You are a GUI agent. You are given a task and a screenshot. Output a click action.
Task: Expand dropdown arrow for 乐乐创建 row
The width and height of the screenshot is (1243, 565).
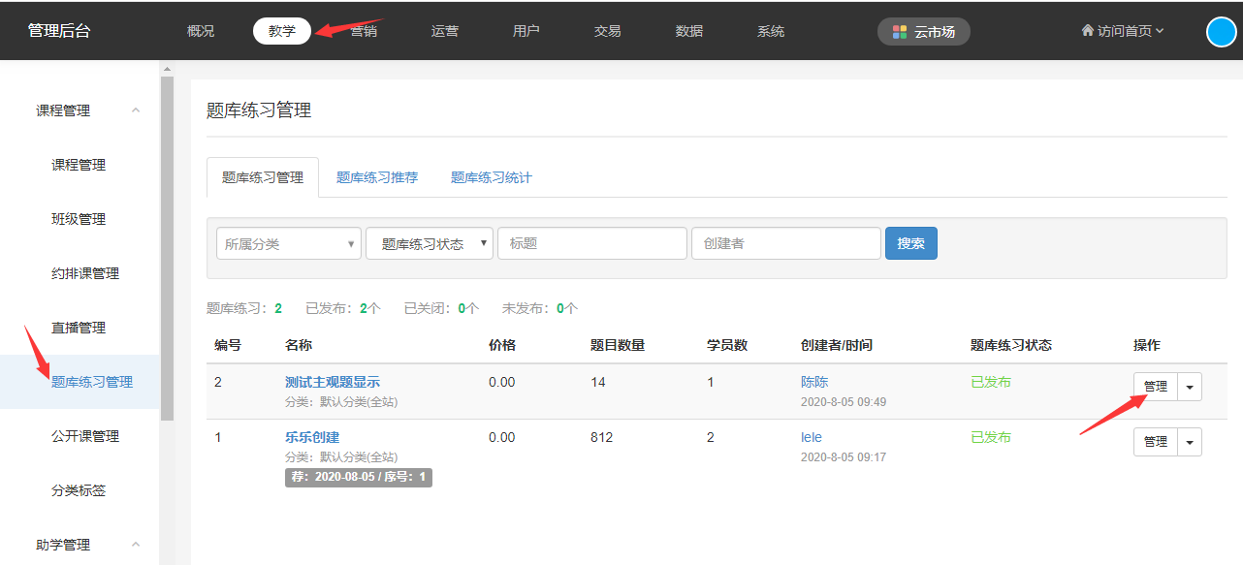tap(1190, 442)
